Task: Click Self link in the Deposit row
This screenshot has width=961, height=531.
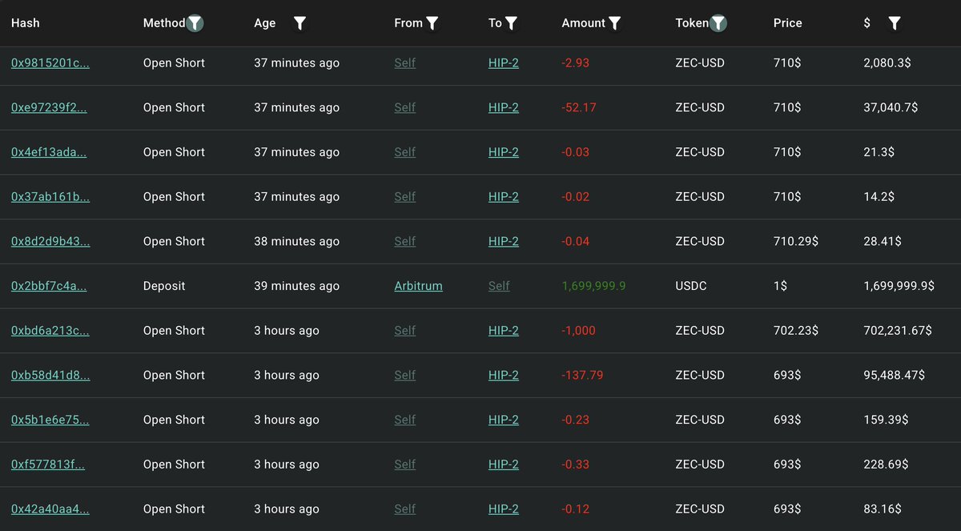Action: coord(499,286)
